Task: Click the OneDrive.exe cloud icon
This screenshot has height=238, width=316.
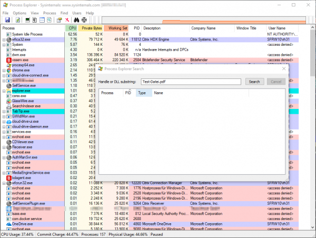Action: click(x=8, y=224)
